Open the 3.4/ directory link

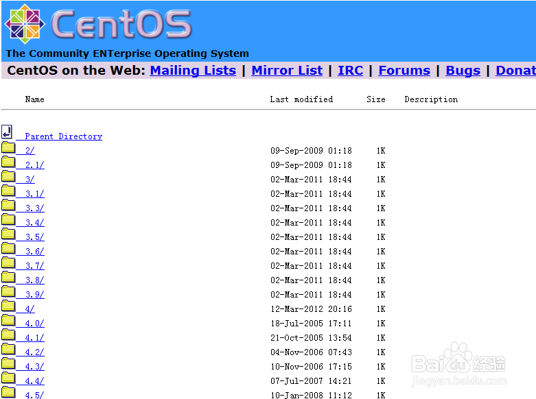point(34,222)
